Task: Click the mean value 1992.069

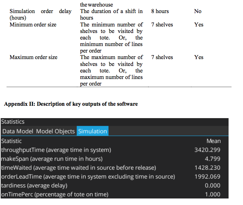Action: [207, 176]
